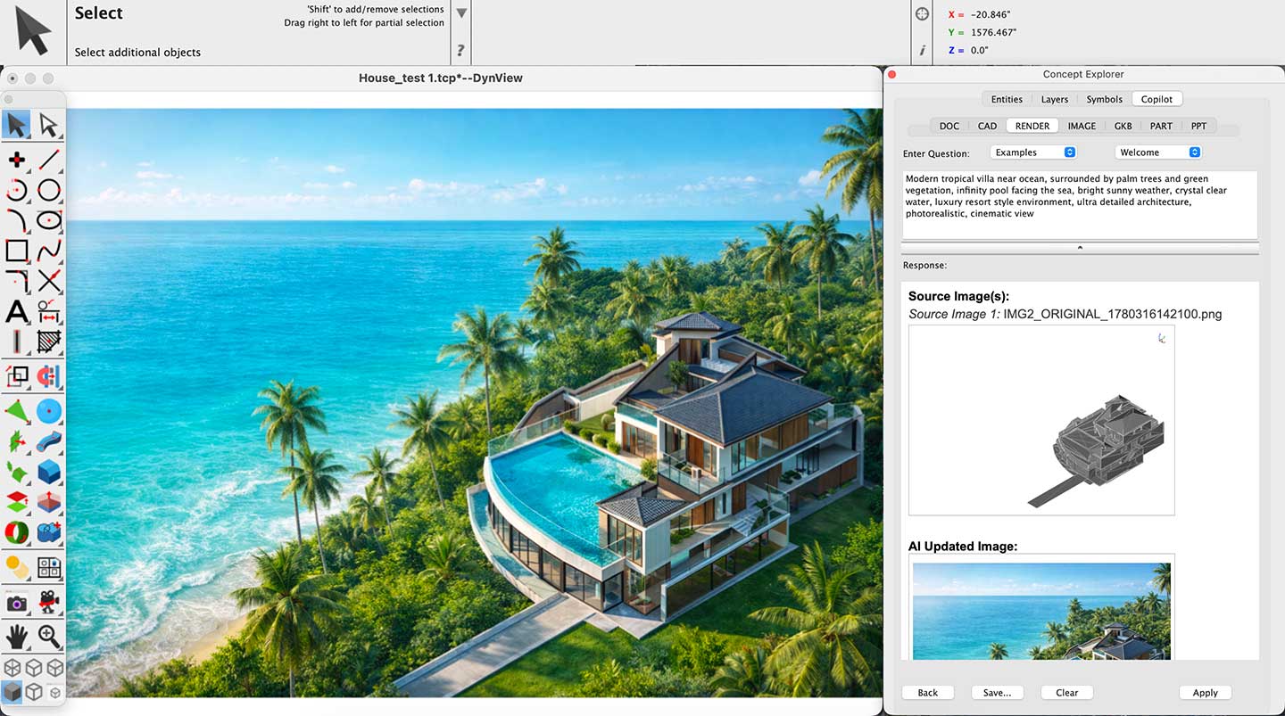Image resolution: width=1285 pixels, height=716 pixels.
Task: Click the movie camera animation tool
Action: point(49,604)
